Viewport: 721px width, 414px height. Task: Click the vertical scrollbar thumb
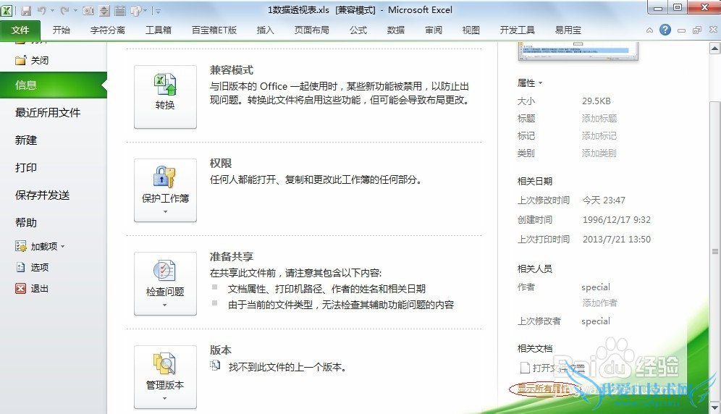tap(715, 251)
